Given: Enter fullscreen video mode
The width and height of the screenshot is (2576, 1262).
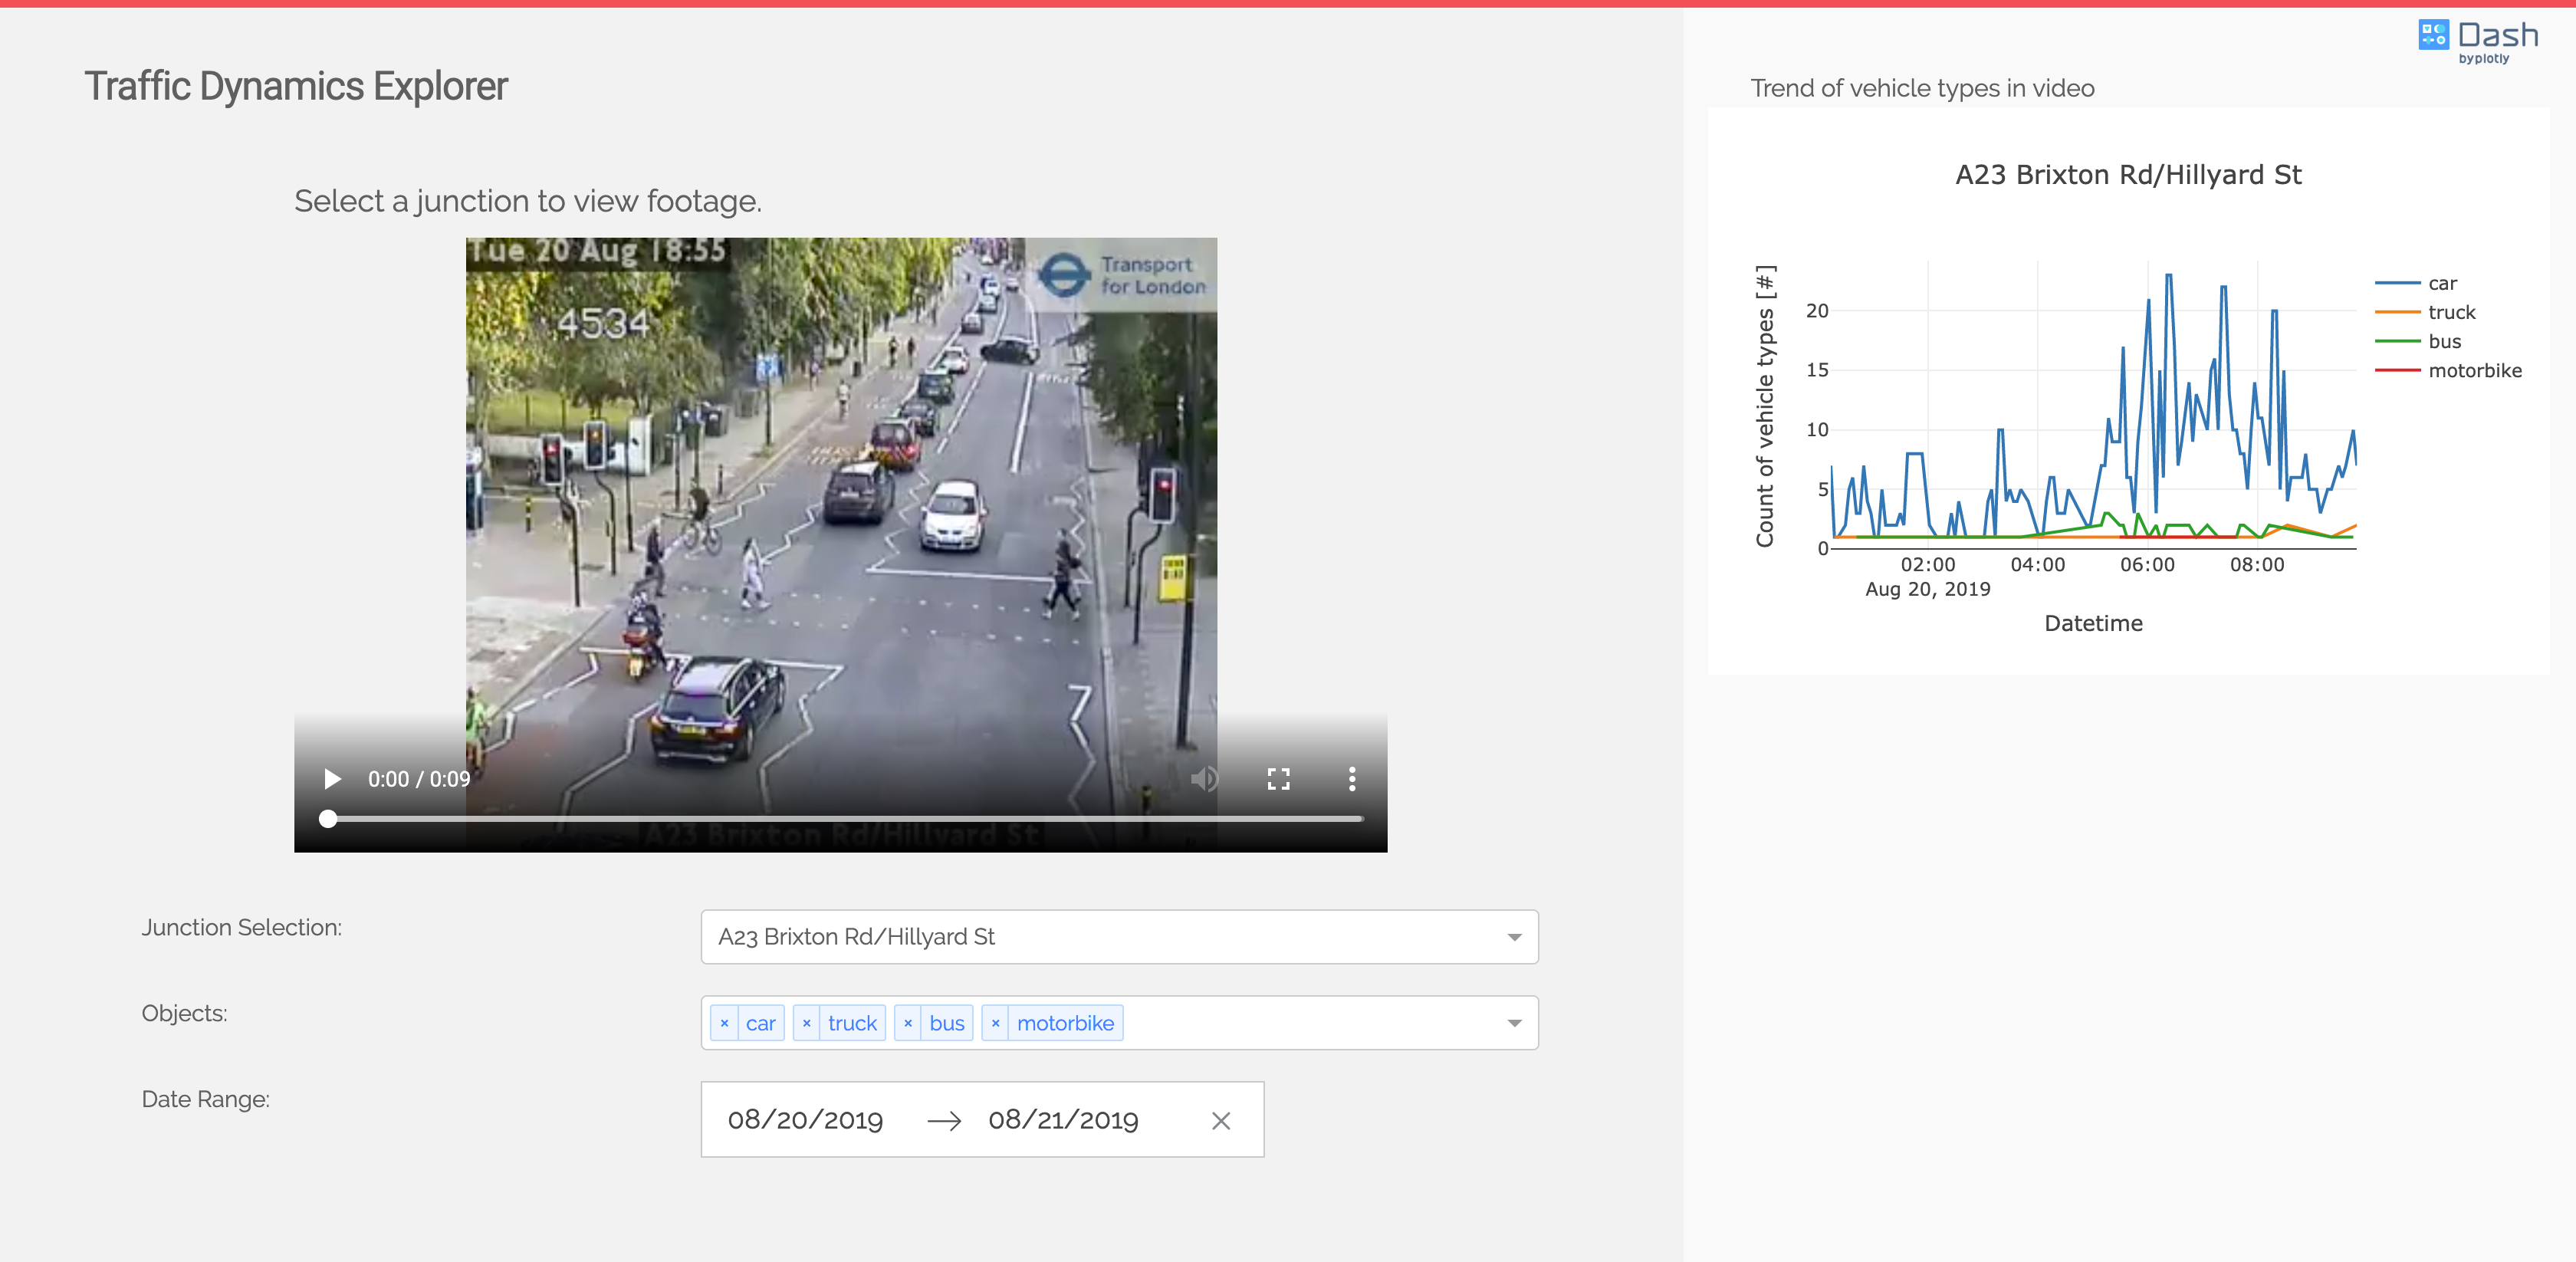Looking at the screenshot, I should [x=1278, y=779].
